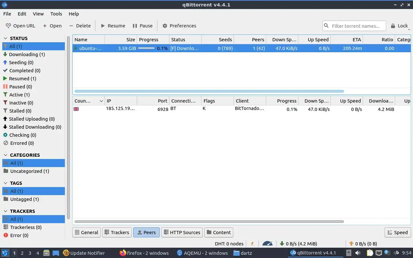Select the bottom Peers tab

[x=146, y=232]
